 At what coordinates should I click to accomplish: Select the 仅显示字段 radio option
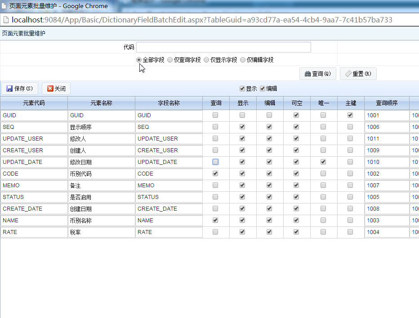[x=206, y=60]
